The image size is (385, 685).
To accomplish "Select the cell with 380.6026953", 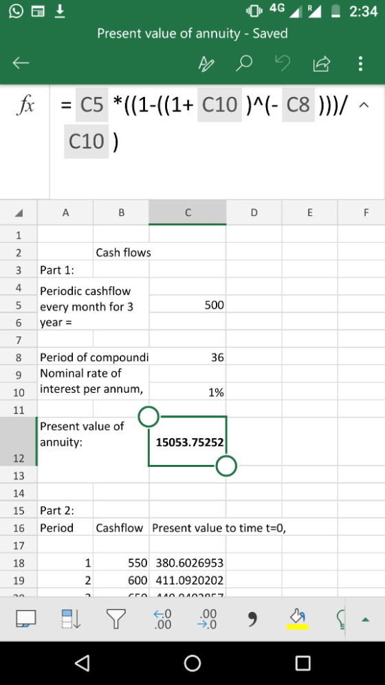I will point(188,563).
